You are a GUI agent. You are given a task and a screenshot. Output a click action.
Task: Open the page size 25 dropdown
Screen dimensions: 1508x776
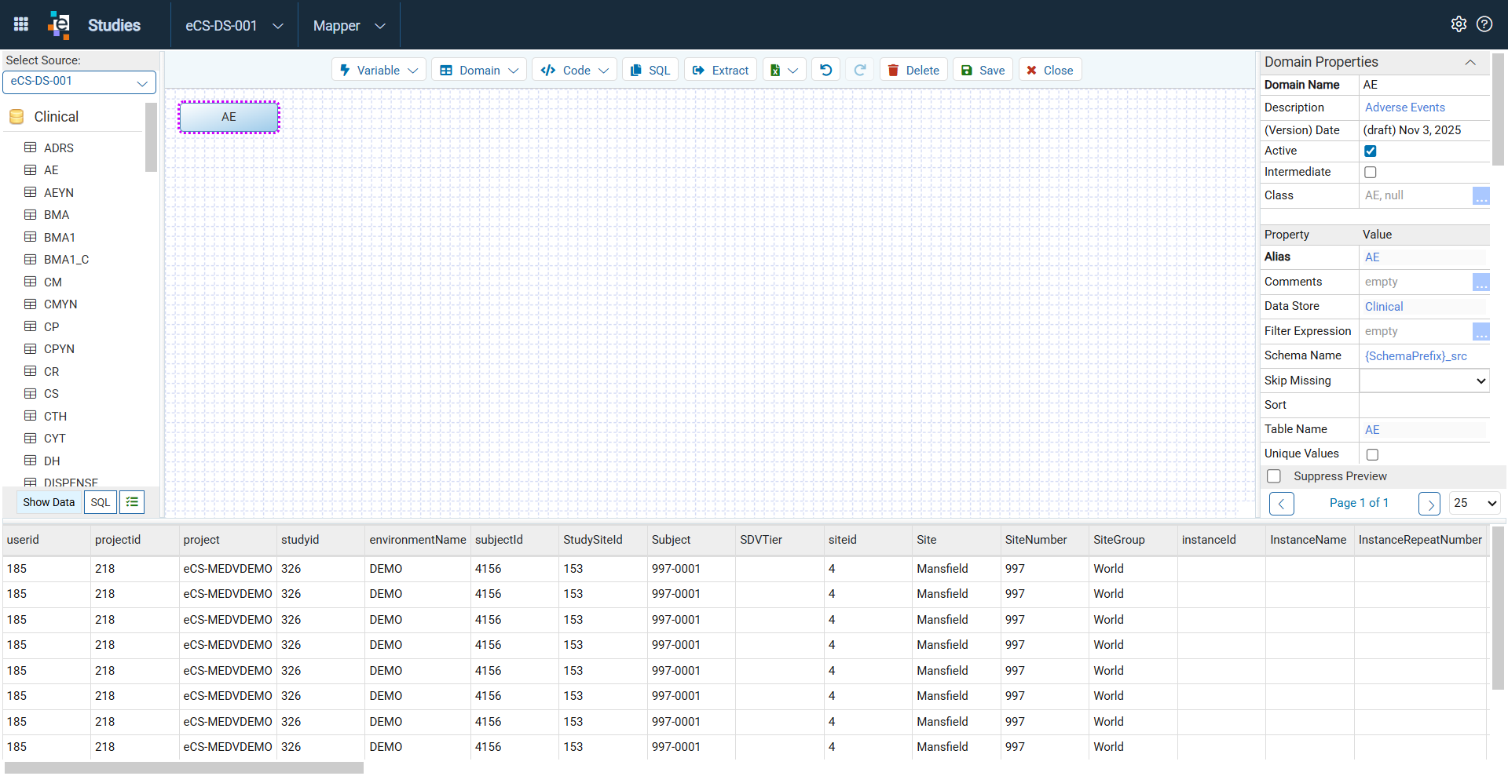pos(1475,503)
